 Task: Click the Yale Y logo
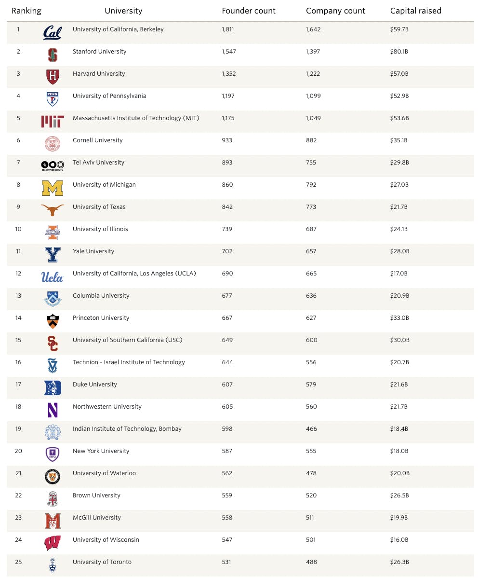[52, 254]
